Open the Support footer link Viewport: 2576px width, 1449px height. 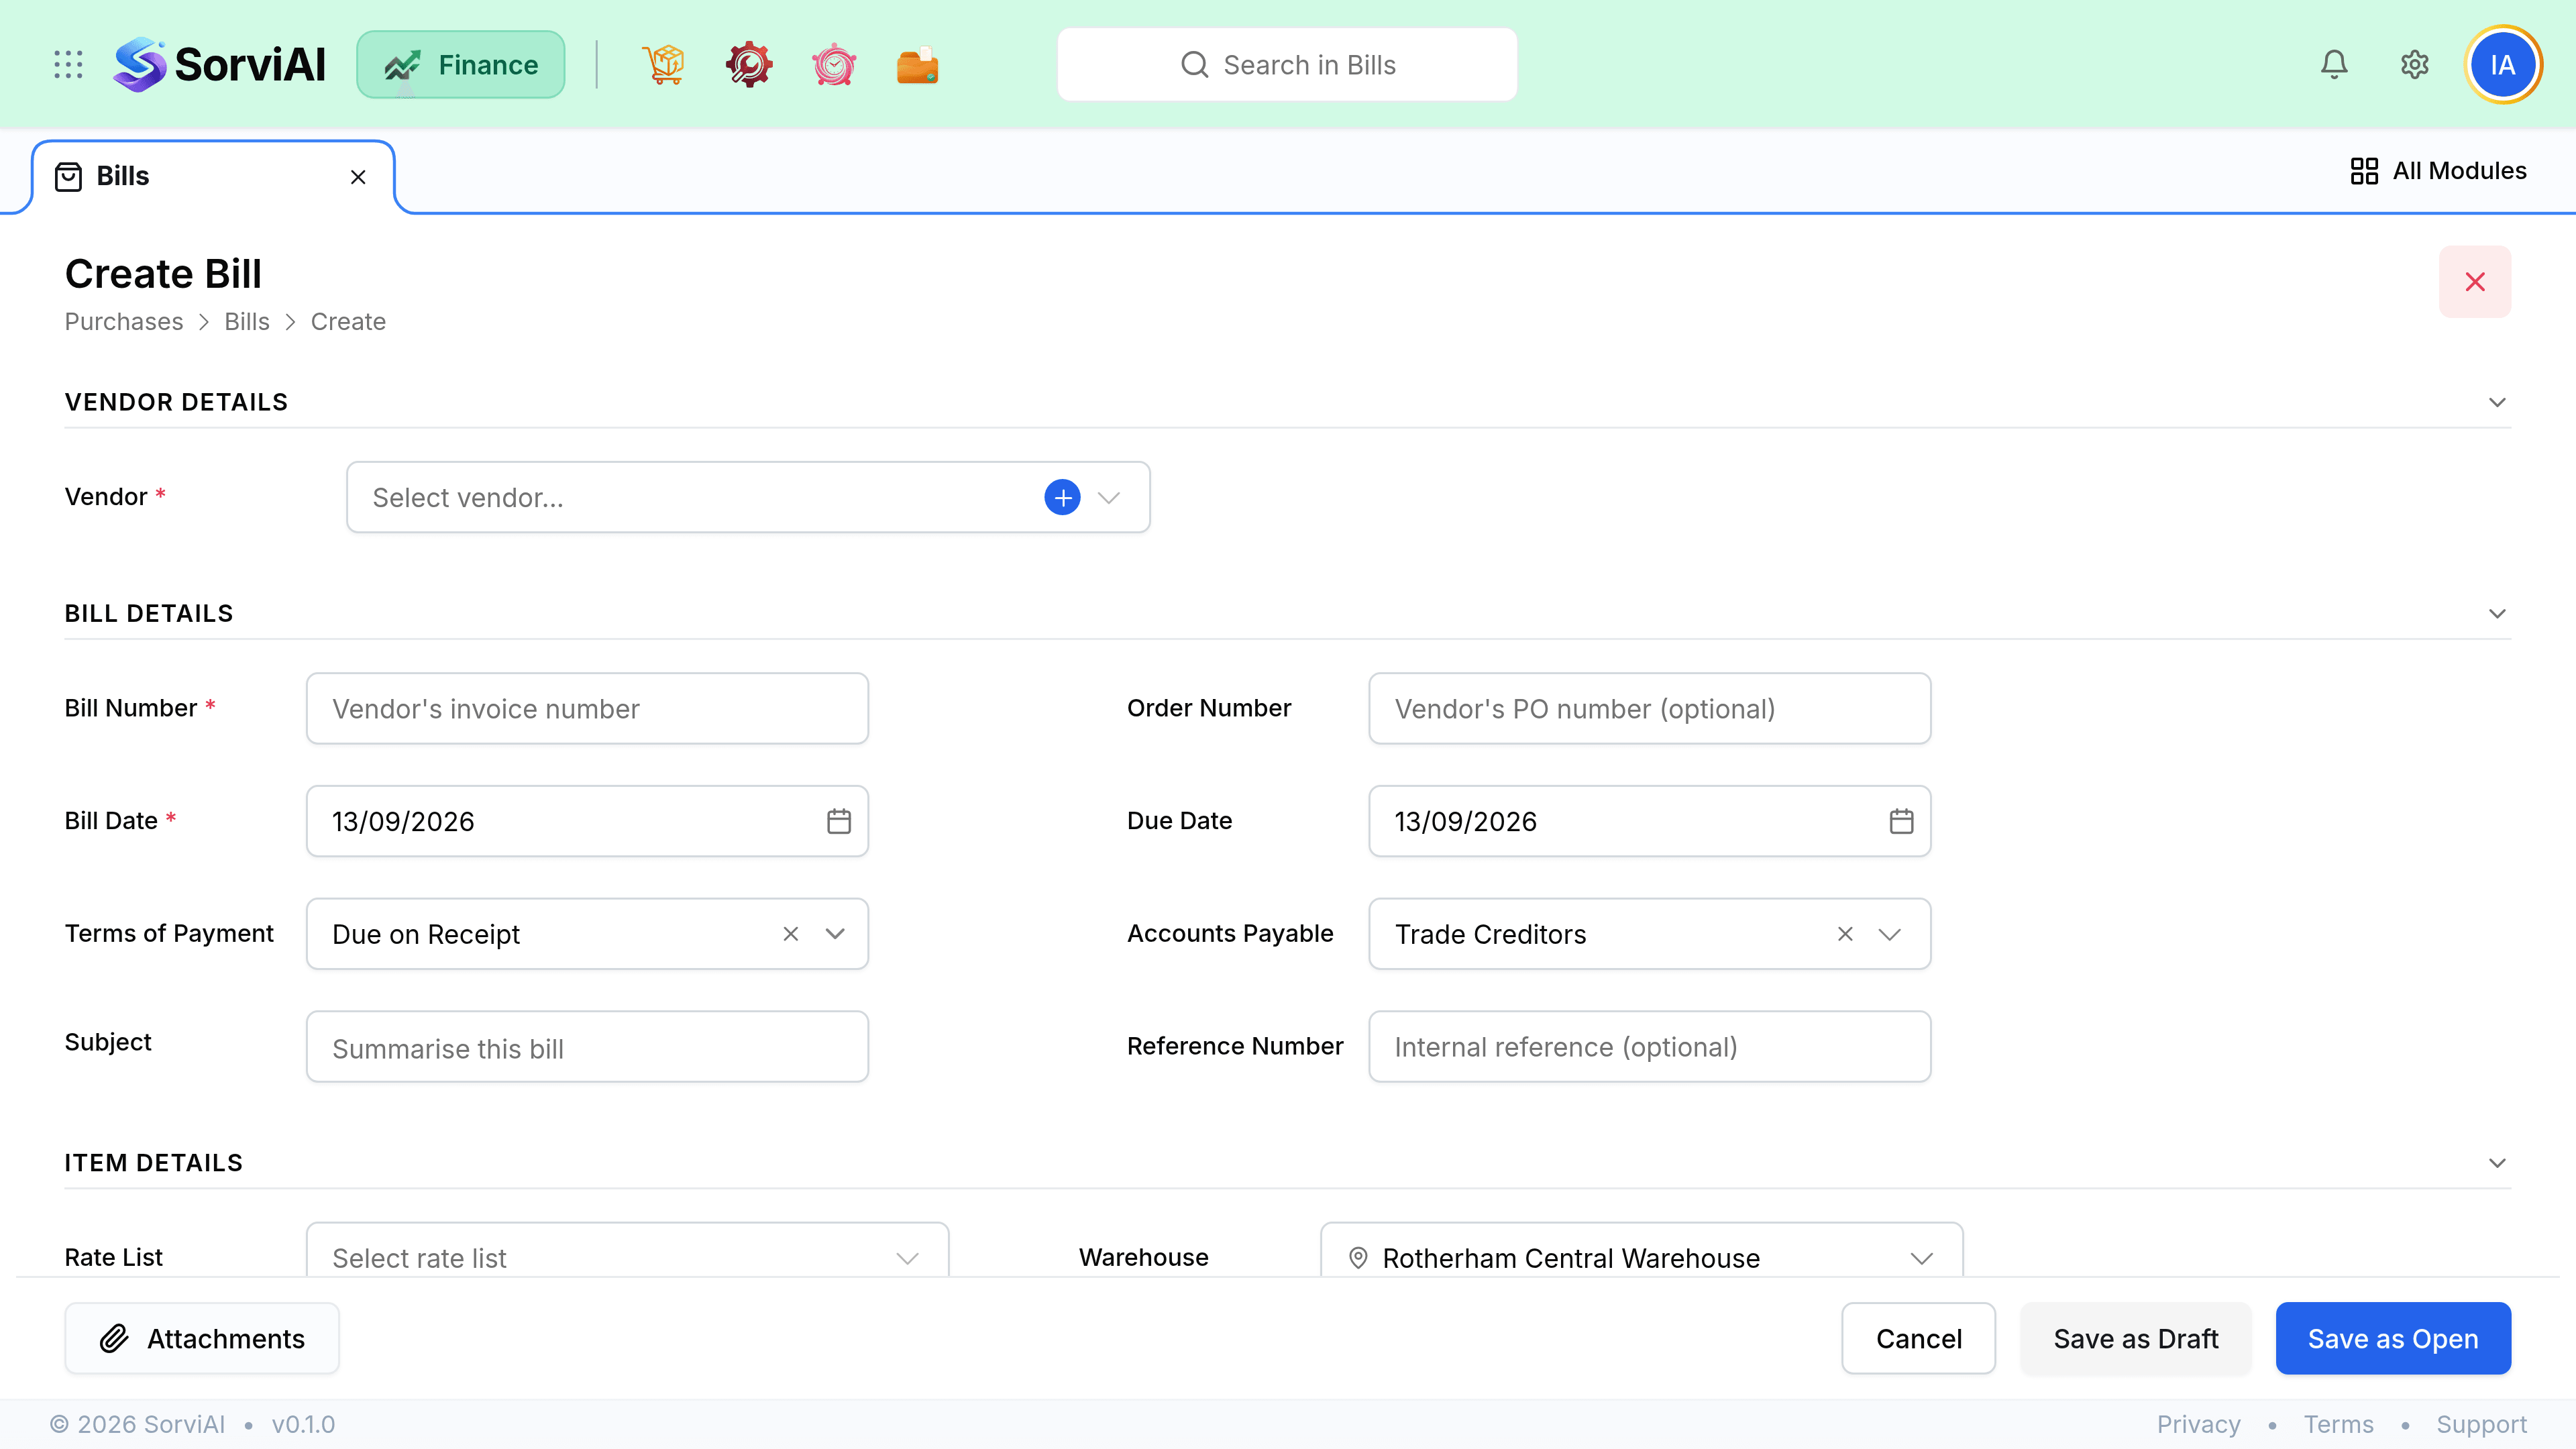pyautogui.click(x=2481, y=1424)
